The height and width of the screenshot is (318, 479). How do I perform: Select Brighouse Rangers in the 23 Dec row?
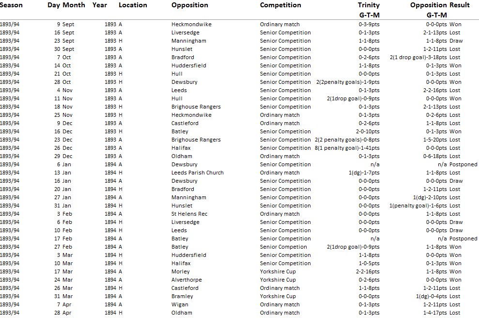[196, 140]
